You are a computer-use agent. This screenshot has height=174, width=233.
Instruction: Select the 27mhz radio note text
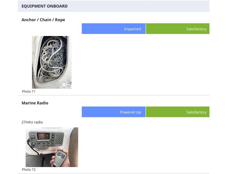(32, 122)
